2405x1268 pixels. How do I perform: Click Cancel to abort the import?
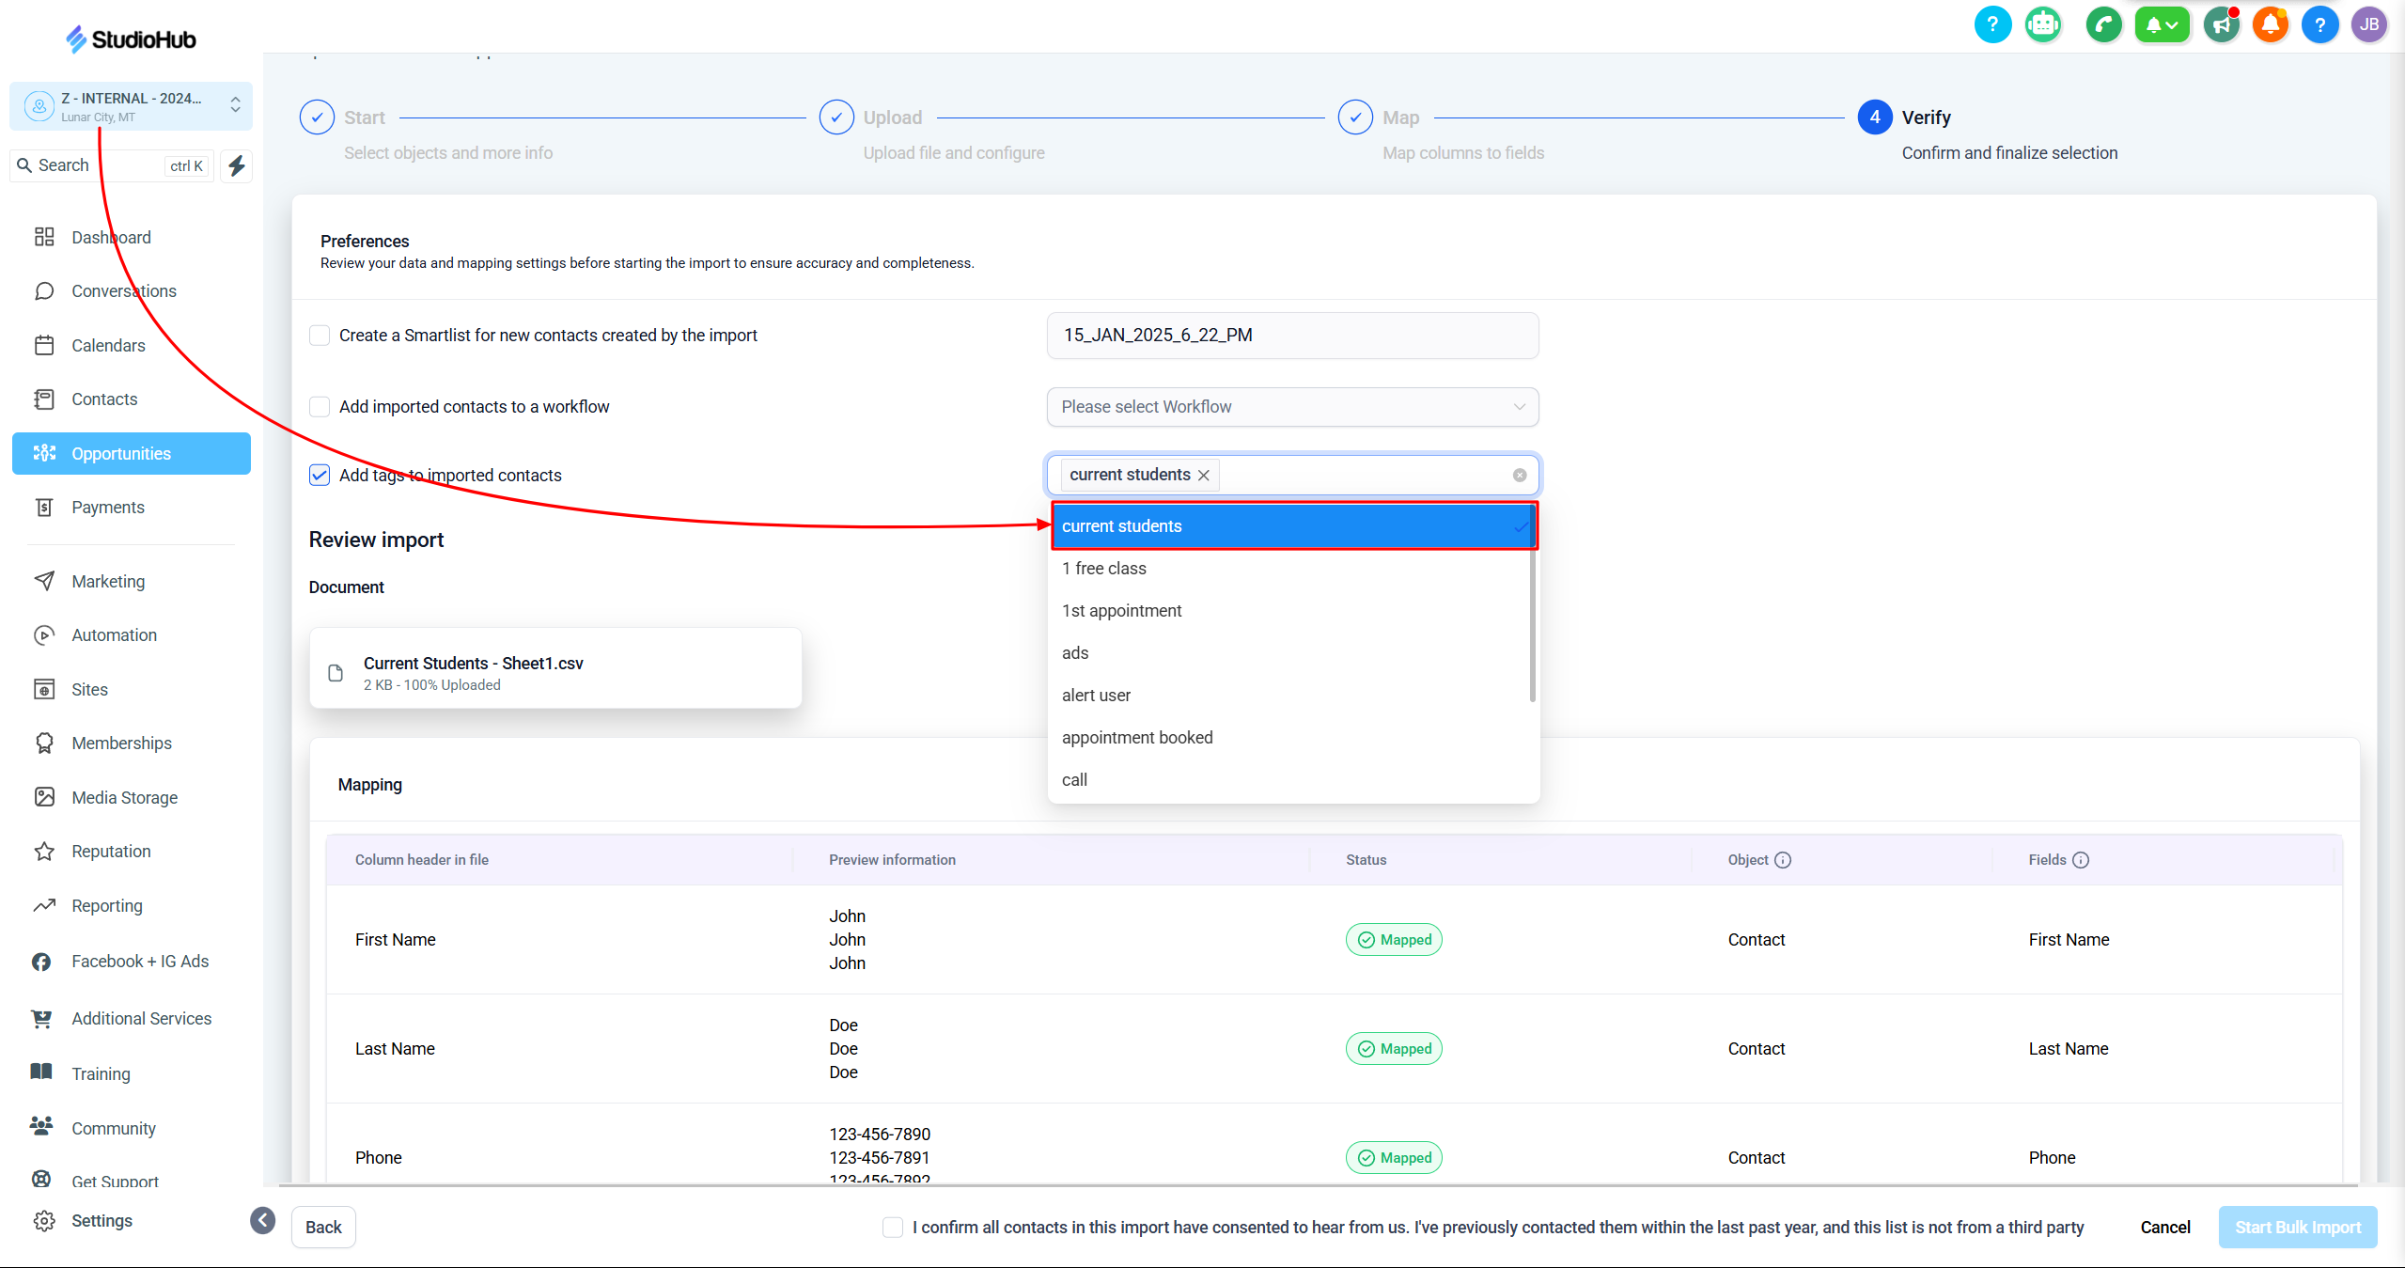click(x=2164, y=1228)
